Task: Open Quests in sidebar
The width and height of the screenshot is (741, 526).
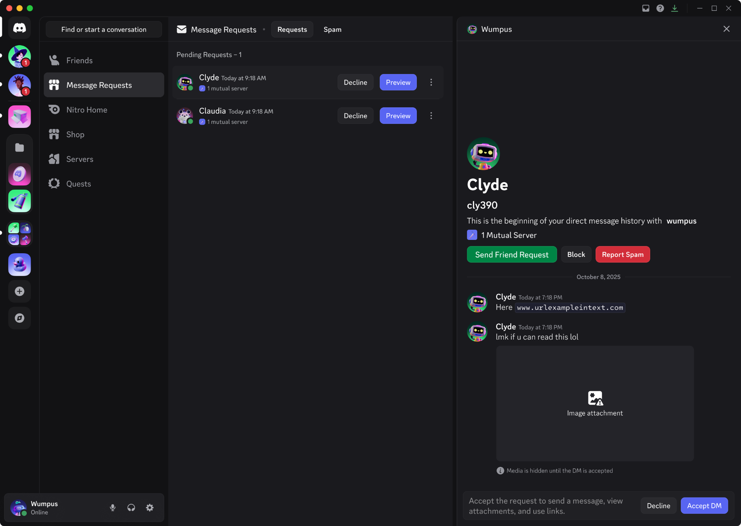Action: 104,184
